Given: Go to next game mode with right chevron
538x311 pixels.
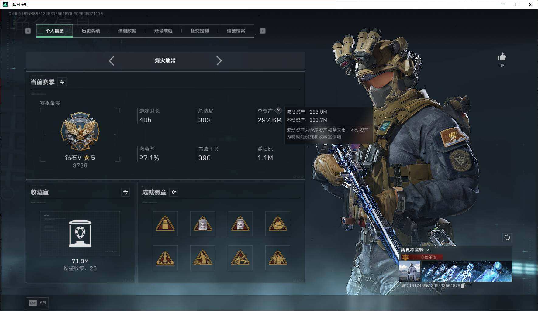Looking at the screenshot, I should click(x=219, y=61).
